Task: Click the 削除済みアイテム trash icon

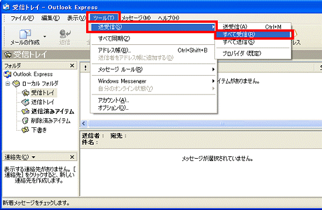Action: coord(25,121)
